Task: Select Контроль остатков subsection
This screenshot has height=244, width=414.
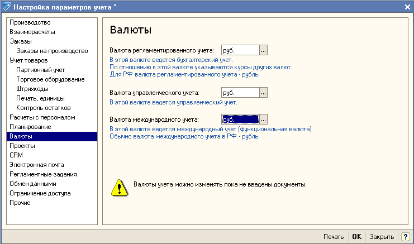Action: (52, 108)
